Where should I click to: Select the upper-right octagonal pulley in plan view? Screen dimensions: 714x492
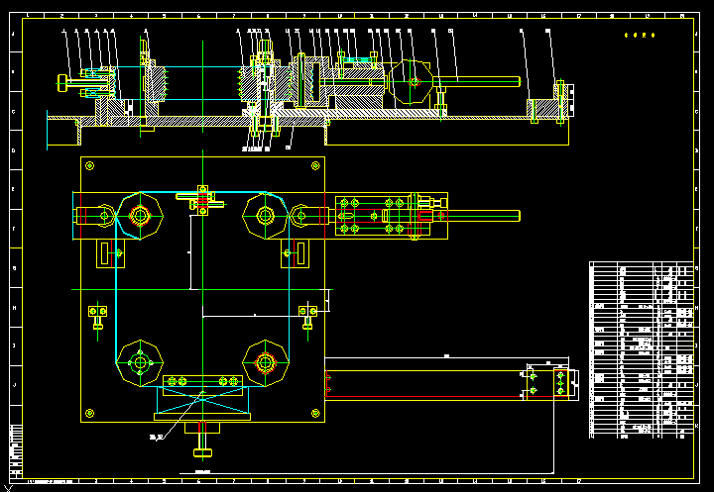click(265, 215)
